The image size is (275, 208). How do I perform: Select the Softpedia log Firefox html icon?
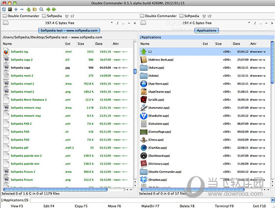pyautogui.click(x=6, y=52)
